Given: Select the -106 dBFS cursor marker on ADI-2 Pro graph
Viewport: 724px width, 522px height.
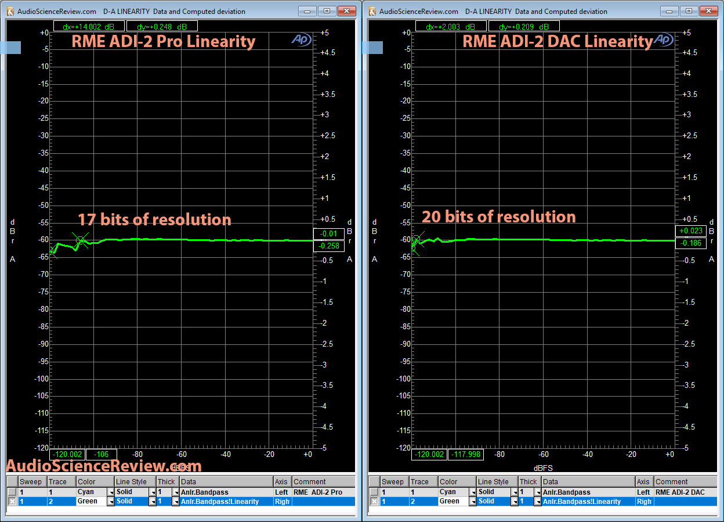Looking at the screenshot, I should [81, 240].
